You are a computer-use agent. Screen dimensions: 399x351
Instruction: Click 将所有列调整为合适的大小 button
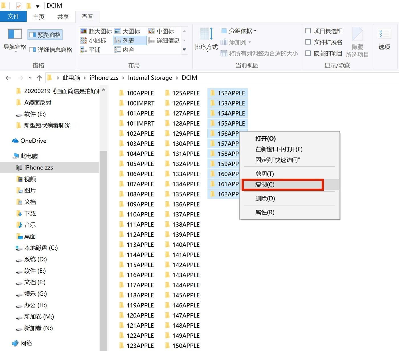259,53
